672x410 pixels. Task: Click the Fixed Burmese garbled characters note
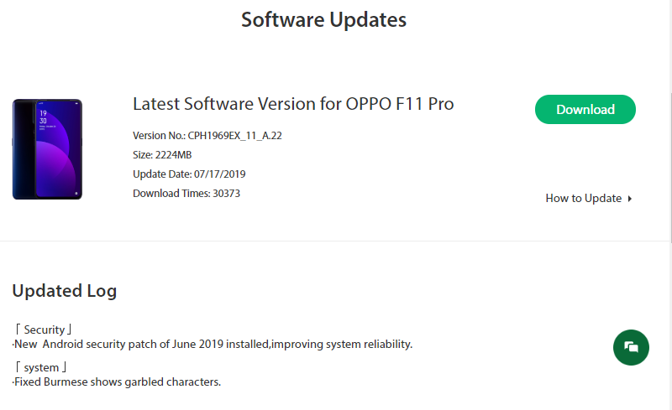(x=117, y=382)
